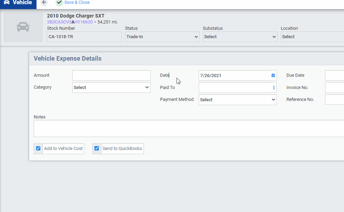344x212 pixels.
Task: Click the Stock Number field
Action: click(x=84, y=37)
